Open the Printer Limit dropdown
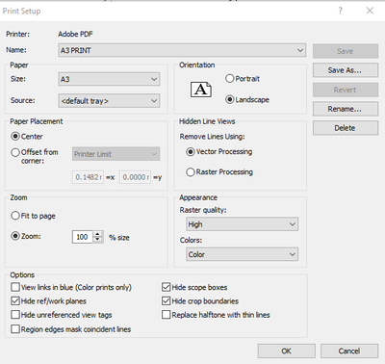Screen dimensions: 385x364 (115, 154)
